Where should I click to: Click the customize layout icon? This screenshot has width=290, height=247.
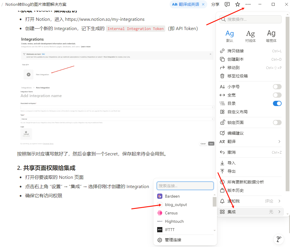tap(222, 112)
